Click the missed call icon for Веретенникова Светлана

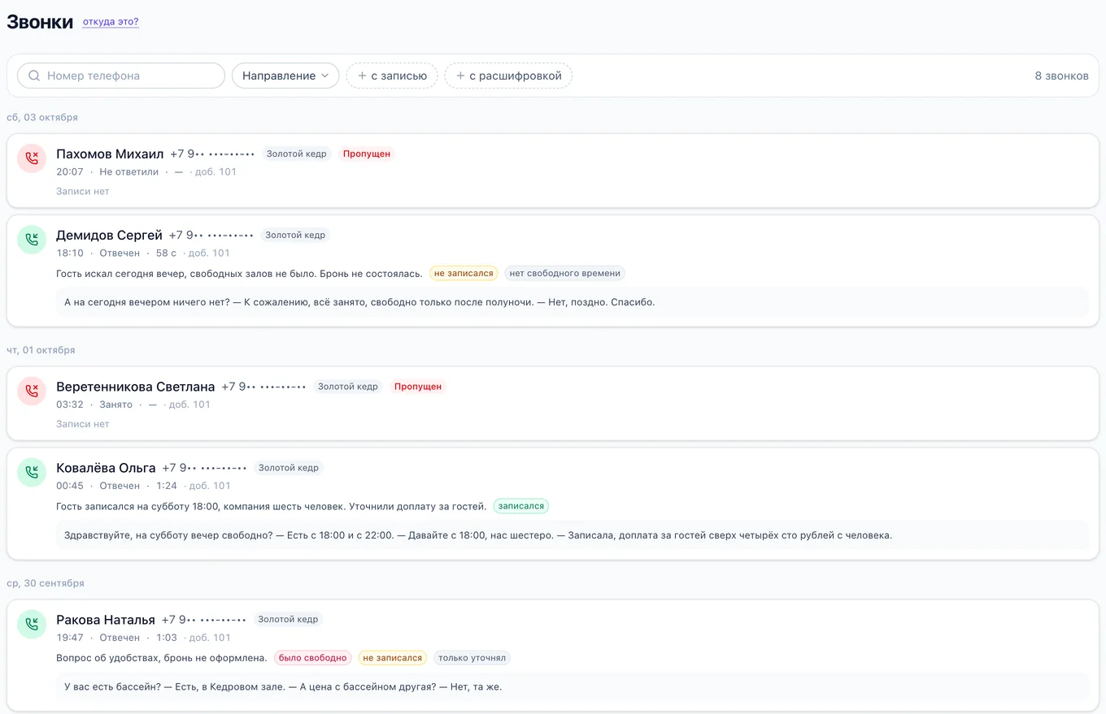(x=32, y=391)
